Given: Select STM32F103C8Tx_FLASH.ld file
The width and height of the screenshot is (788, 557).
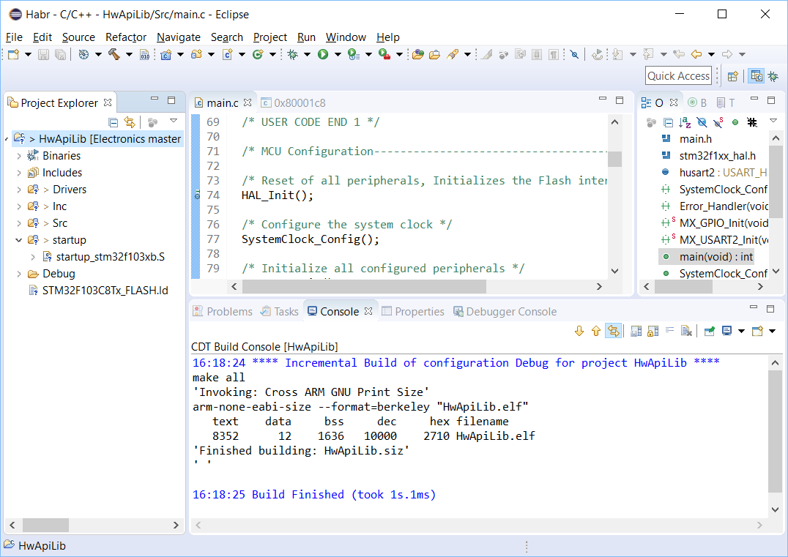Looking at the screenshot, I should [x=105, y=291].
